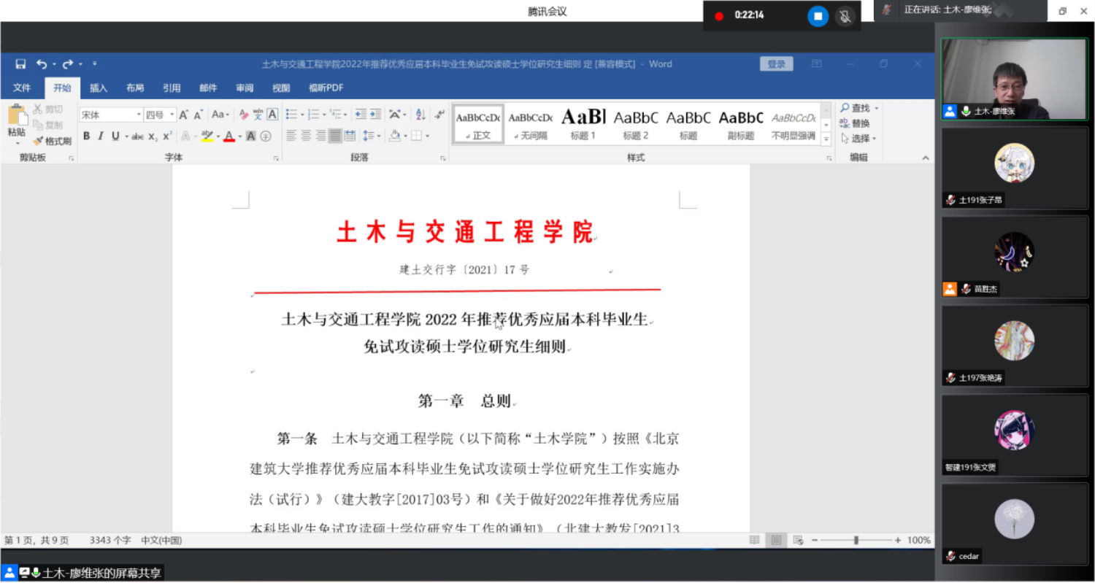
Task: Toggle the recorder microphone mute button
Action: (x=845, y=16)
